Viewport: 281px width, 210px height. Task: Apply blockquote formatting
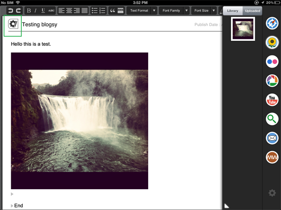112,11
